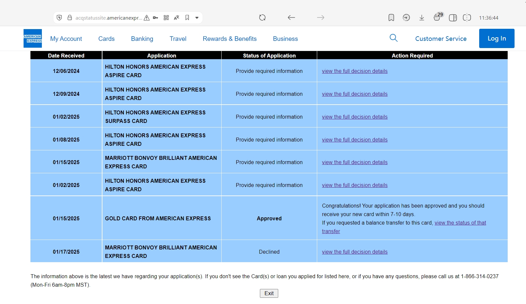This screenshot has width=526, height=304.
Task: Open the My Account menu
Action: click(x=66, y=39)
